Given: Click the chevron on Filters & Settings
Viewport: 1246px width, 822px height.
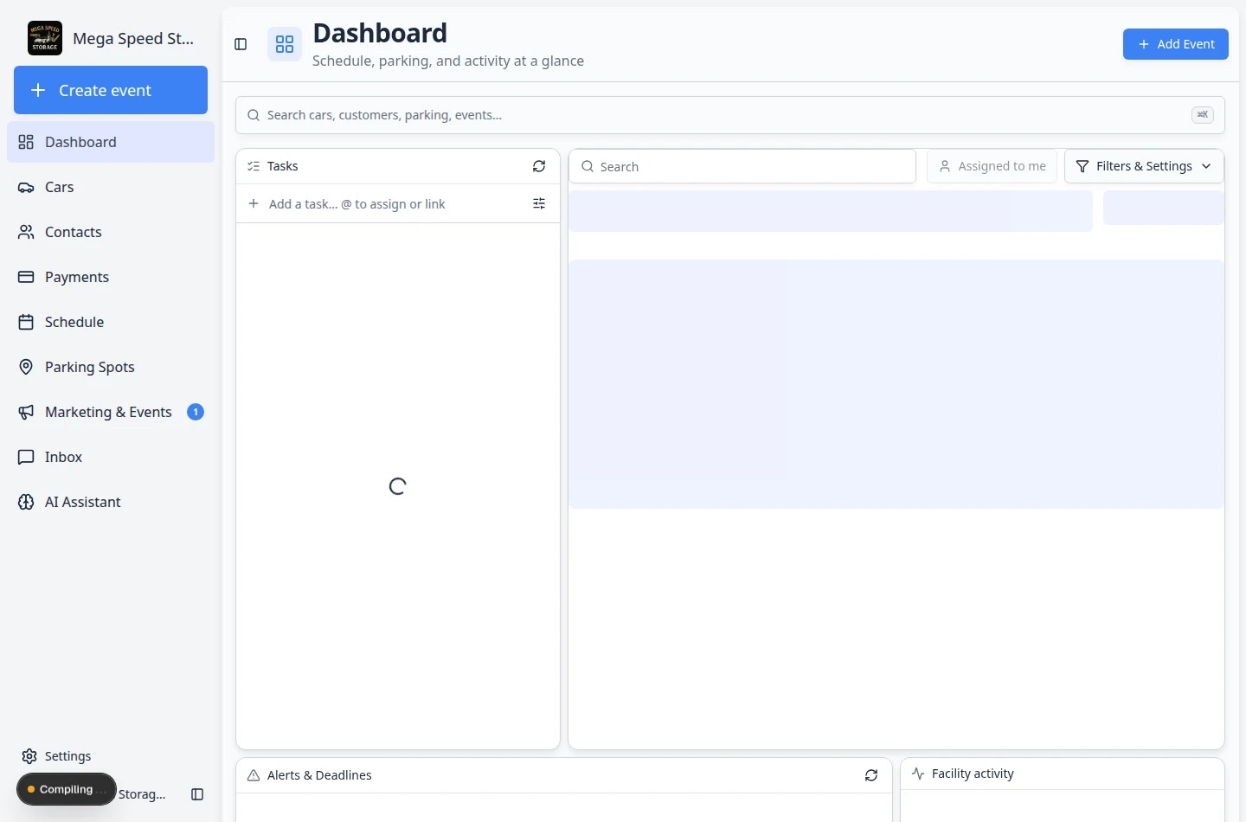Looking at the screenshot, I should (x=1206, y=166).
